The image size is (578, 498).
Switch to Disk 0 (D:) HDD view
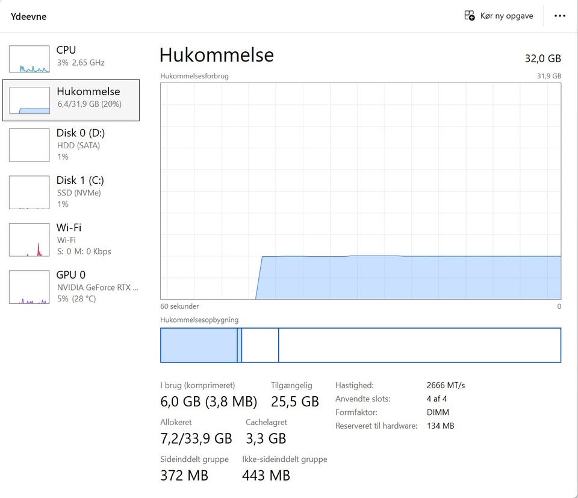[81, 139]
